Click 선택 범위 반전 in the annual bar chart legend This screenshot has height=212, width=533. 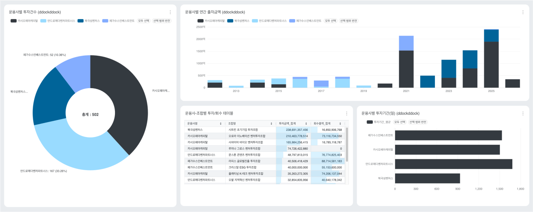[x=349, y=21]
